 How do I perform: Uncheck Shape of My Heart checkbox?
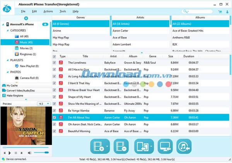[54, 97]
